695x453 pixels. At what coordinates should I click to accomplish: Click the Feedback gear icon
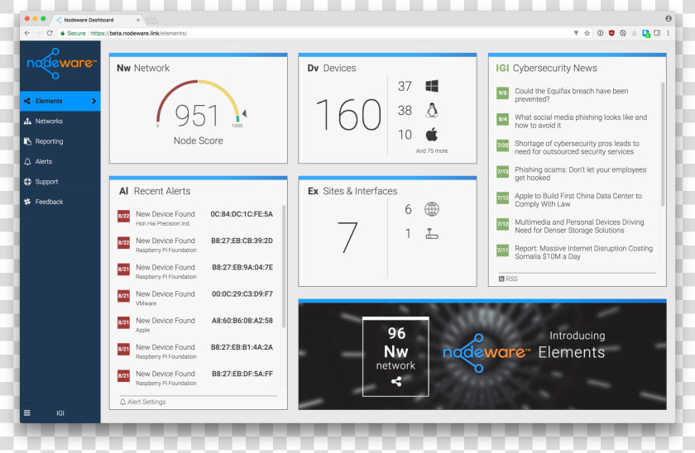pyautogui.click(x=27, y=202)
